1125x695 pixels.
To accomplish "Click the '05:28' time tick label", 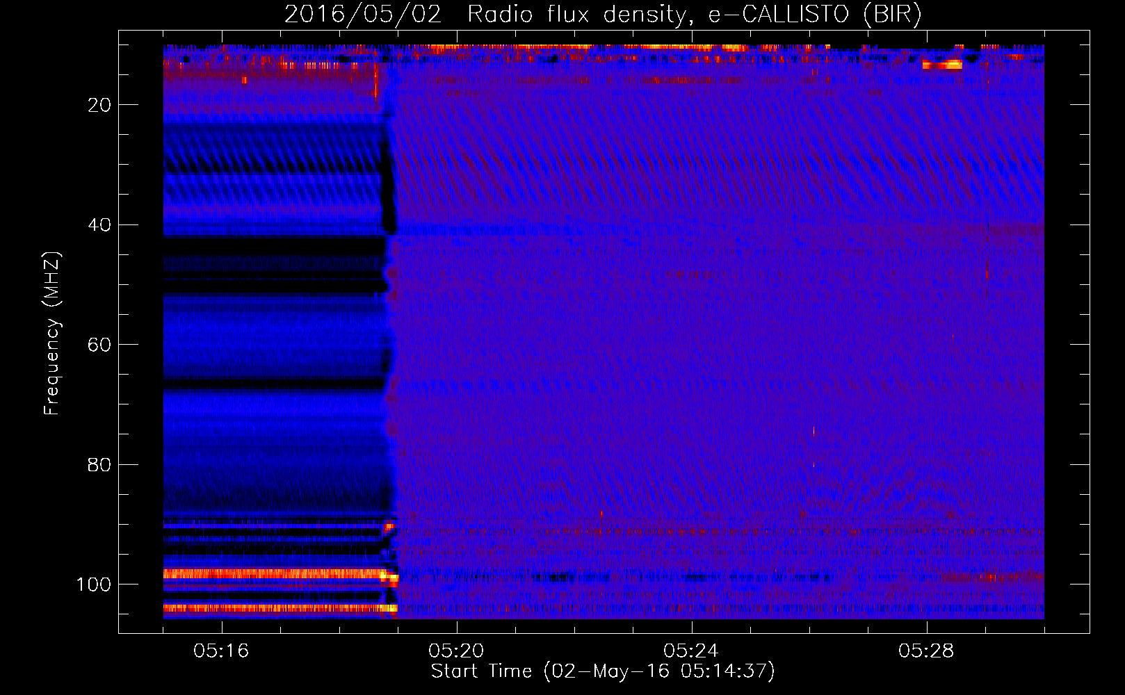I will coord(926,651).
